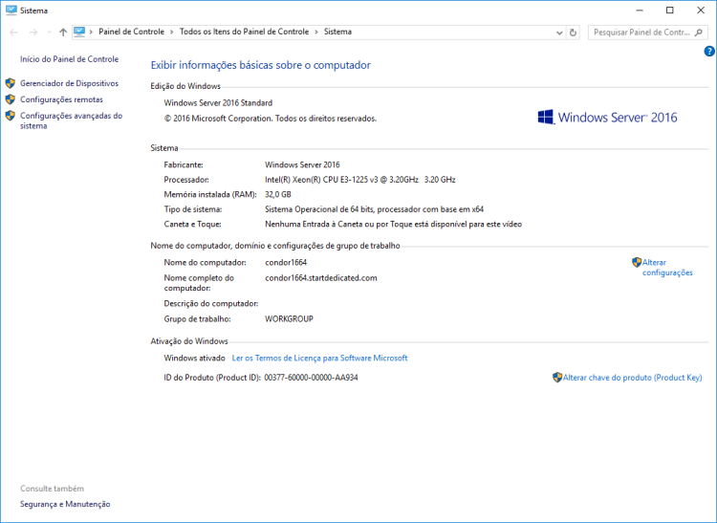The image size is (717, 523).
Task: Select the Windows Server 2016 Standard edition text
Action: point(218,103)
